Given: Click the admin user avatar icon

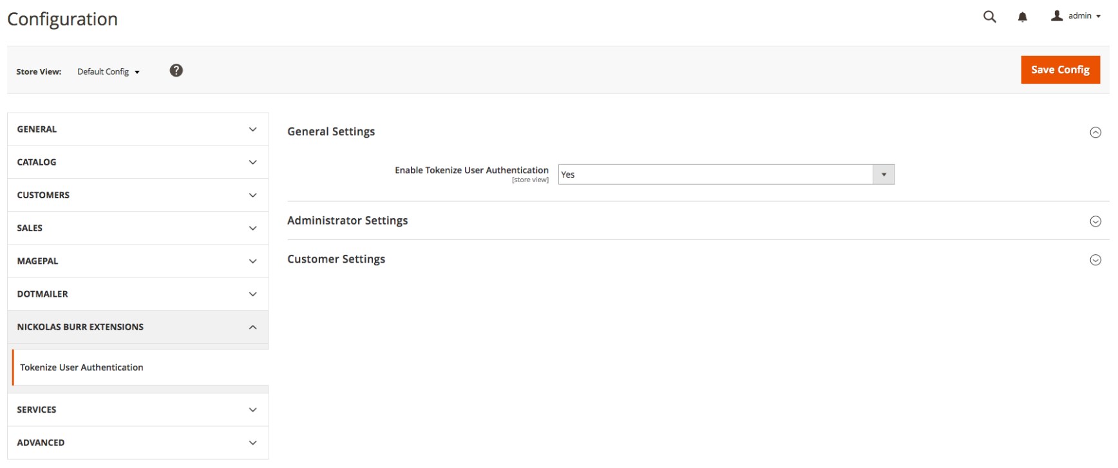Looking at the screenshot, I should (x=1057, y=16).
